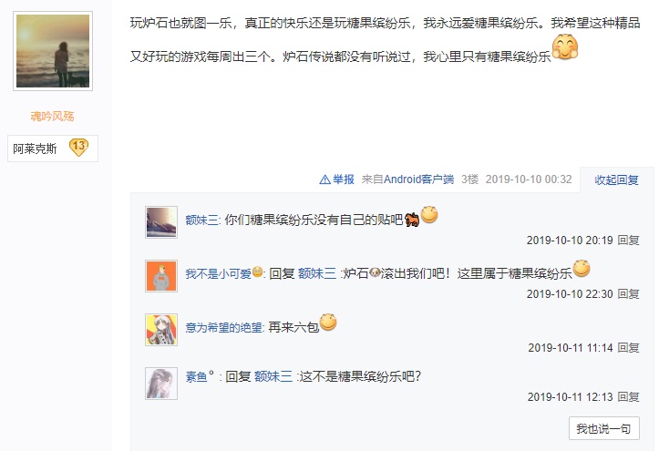Viewport: 659px width, 451px height.
Task: Click the 举报 warning triangle icon
Action: tap(324, 179)
